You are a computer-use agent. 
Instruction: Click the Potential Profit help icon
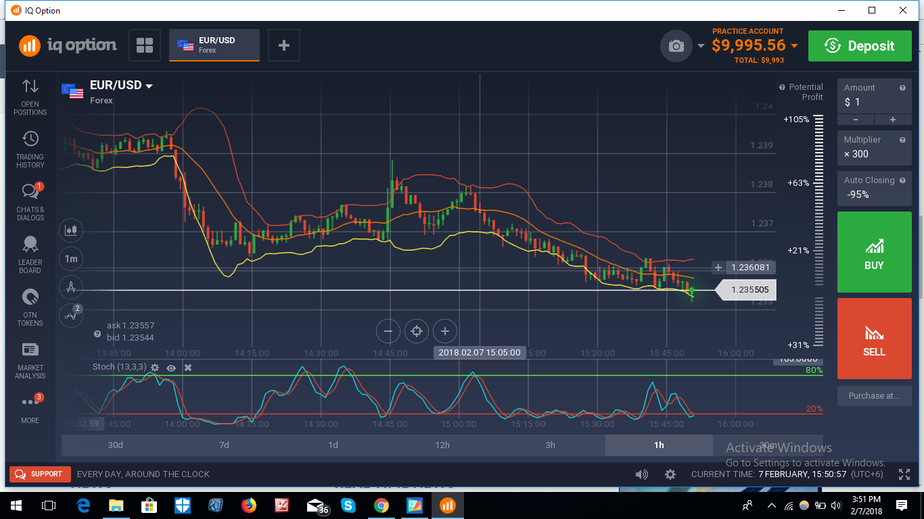[x=782, y=87]
